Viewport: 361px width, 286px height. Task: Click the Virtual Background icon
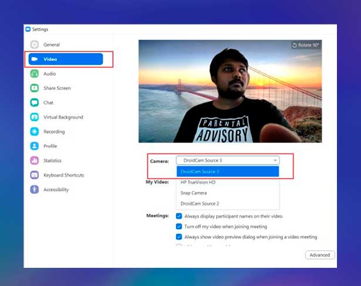click(x=35, y=117)
